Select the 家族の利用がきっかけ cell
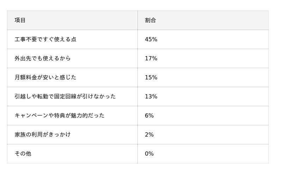This screenshot has height=174, width=282. tap(43, 135)
